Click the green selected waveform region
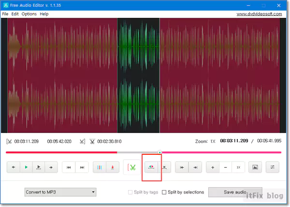The image size is (290, 207). (138, 75)
